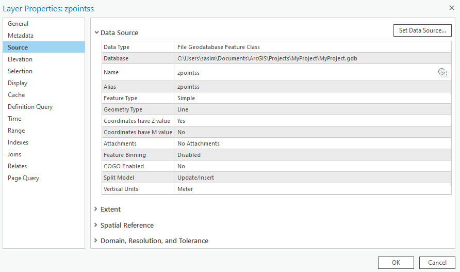Screen dimensions: 460x272
Task: Click the rename icon beside the Name field
Action: pyautogui.click(x=442, y=72)
